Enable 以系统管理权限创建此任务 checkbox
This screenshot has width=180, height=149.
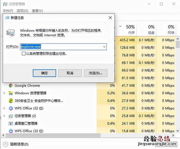(x=24, y=53)
